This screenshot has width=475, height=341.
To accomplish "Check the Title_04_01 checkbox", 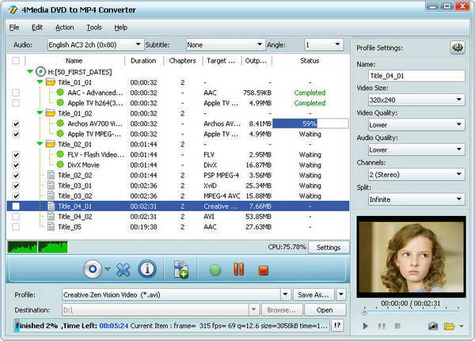I will [x=16, y=206].
